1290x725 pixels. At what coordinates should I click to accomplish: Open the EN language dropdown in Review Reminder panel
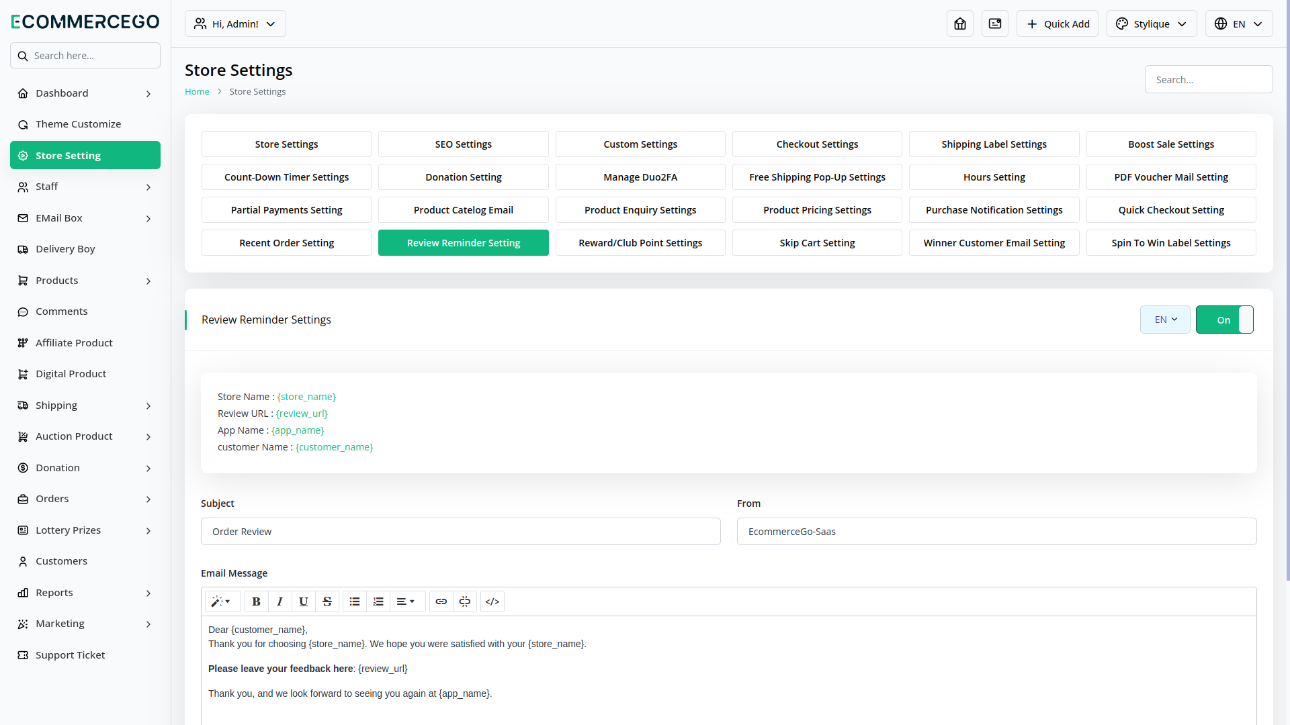coord(1165,320)
